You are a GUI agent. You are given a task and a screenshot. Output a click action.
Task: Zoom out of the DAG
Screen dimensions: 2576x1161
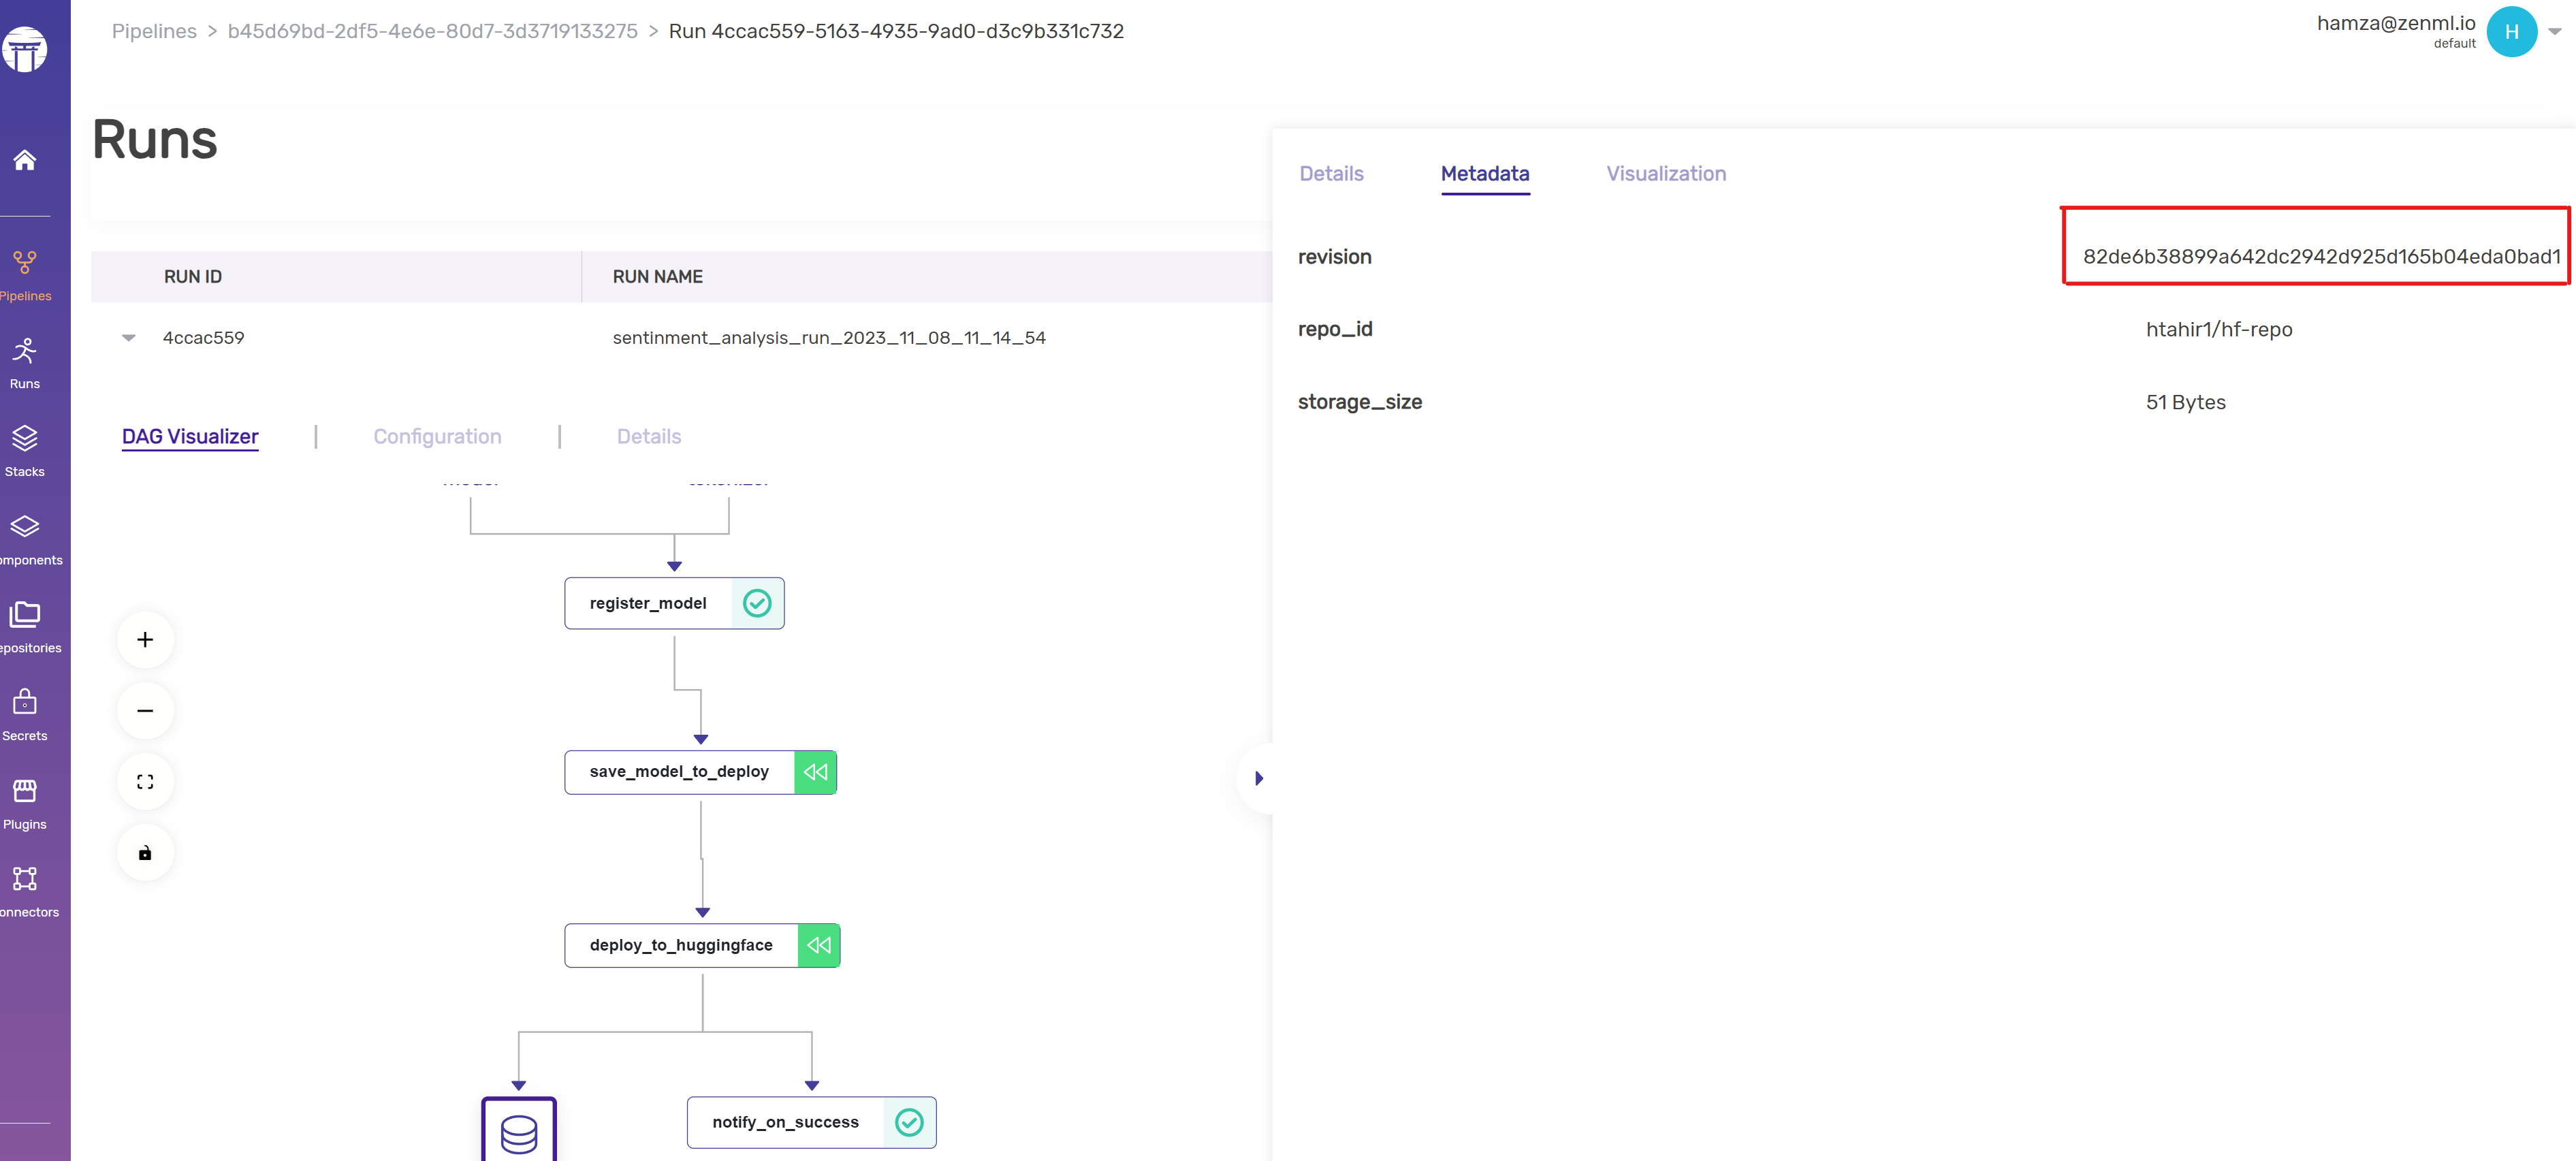(145, 711)
